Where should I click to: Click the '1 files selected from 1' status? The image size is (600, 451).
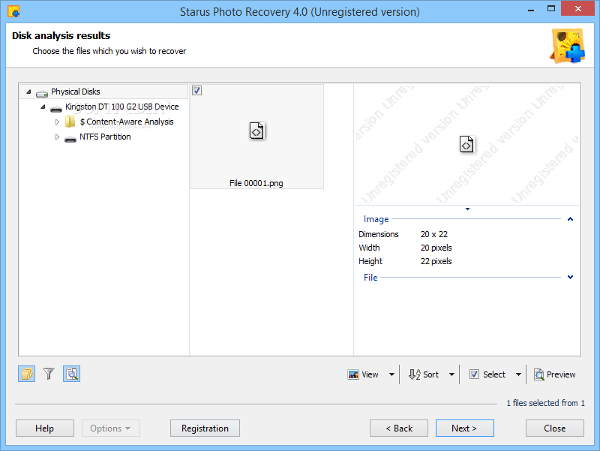pyautogui.click(x=545, y=403)
